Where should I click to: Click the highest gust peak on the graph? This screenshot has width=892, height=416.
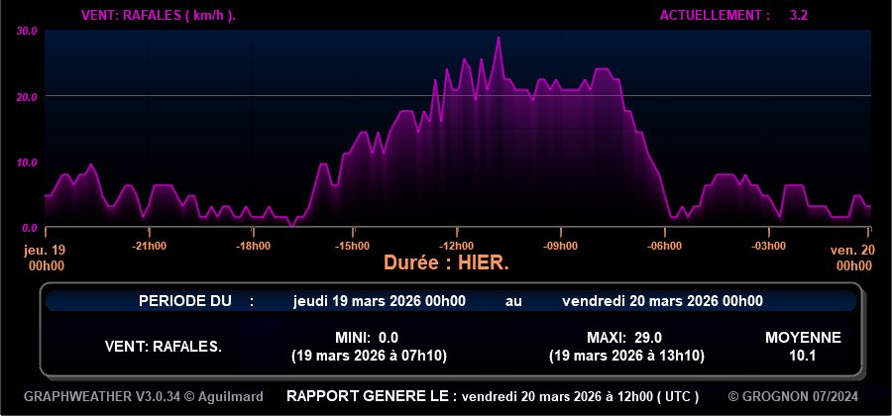coord(499,39)
